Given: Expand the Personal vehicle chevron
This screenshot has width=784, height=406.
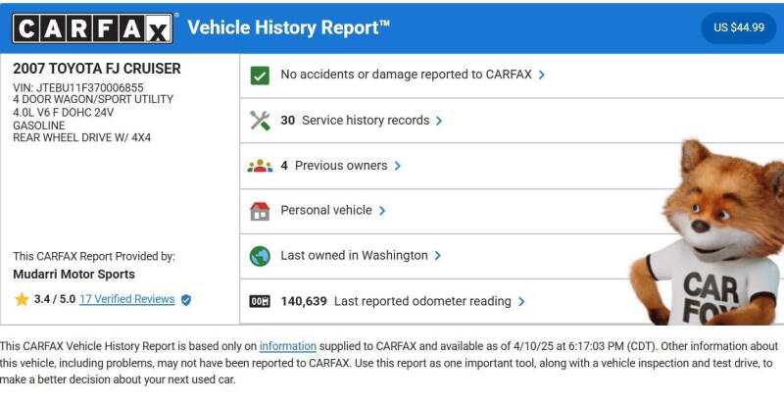Looking at the screenshot, I should 382,211.
